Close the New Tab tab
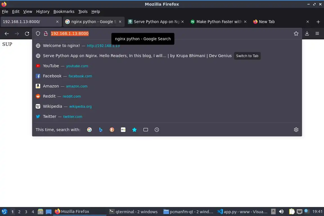 (308, 22)
